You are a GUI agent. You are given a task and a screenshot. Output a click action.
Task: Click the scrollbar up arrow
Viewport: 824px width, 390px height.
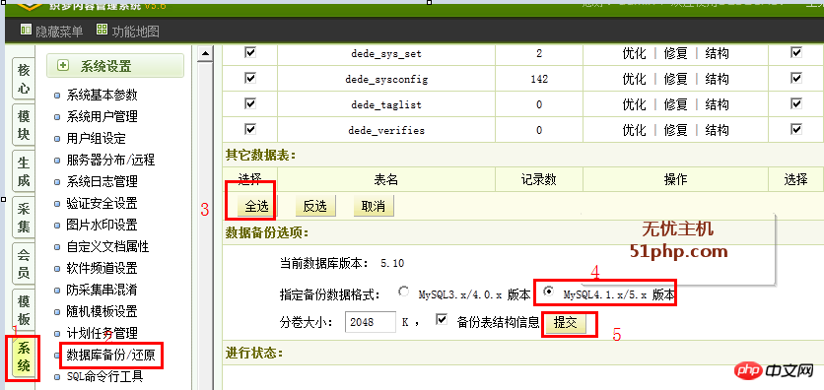(205, 53)
